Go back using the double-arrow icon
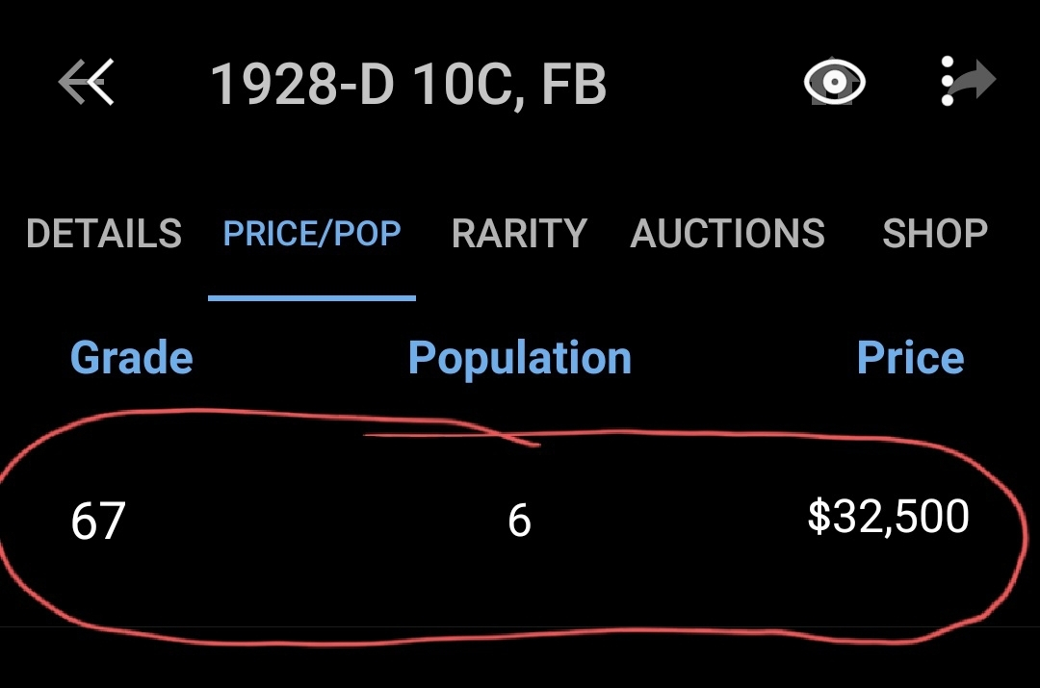Image resolution: width=1040 pixels, height=688 pixels. (87, 82)
